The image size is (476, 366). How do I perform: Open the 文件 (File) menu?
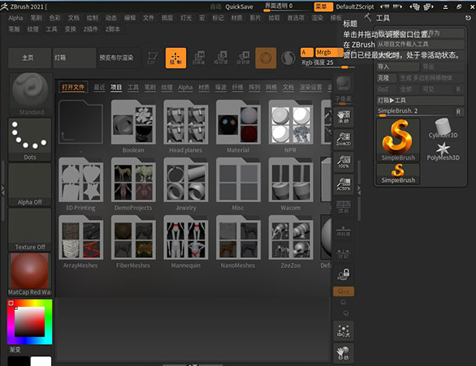(148, 18)
